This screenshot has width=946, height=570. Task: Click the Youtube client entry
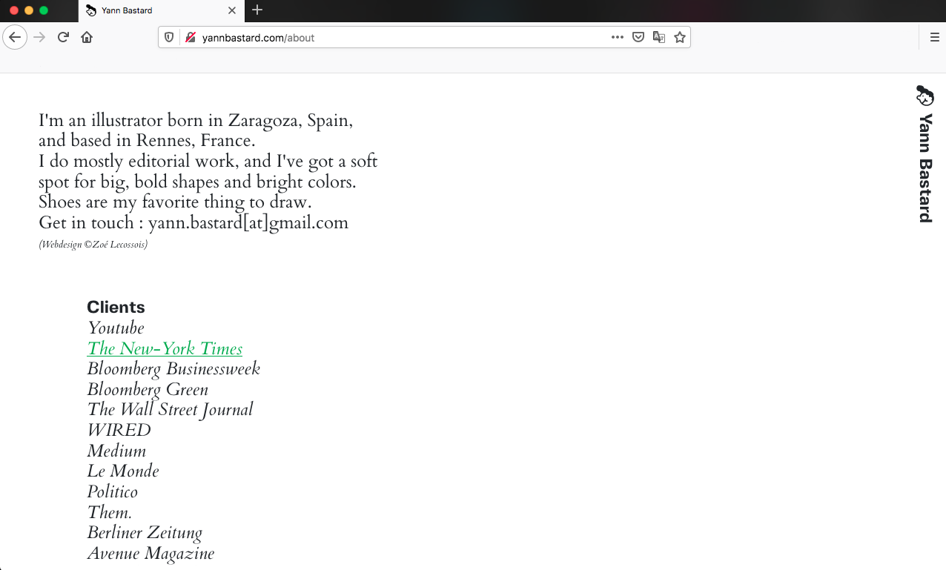(116, 328)
